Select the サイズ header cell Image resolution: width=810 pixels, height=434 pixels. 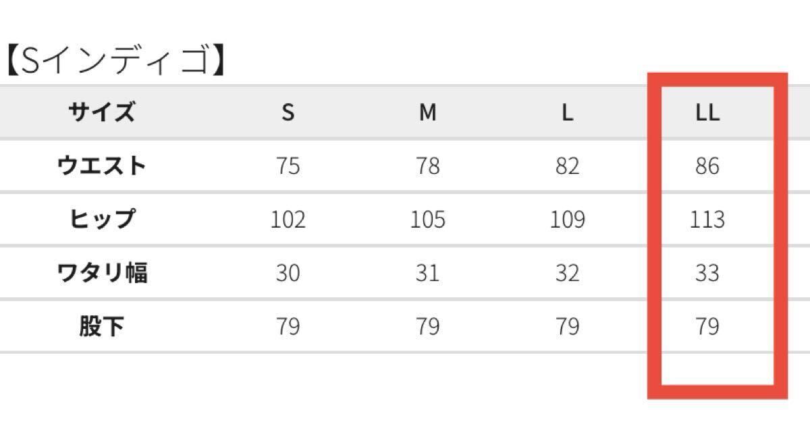tap(102, 112)
